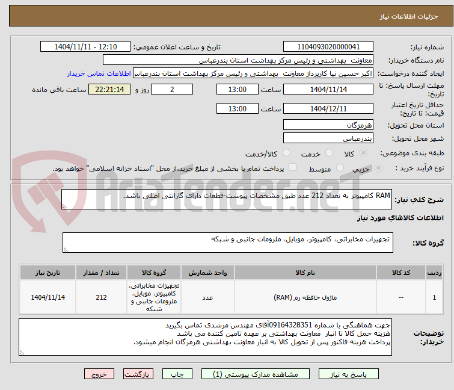454x390 pixels.
Task: Click the شرح کلی نیاز text area
Action: [x=227, y=199]
